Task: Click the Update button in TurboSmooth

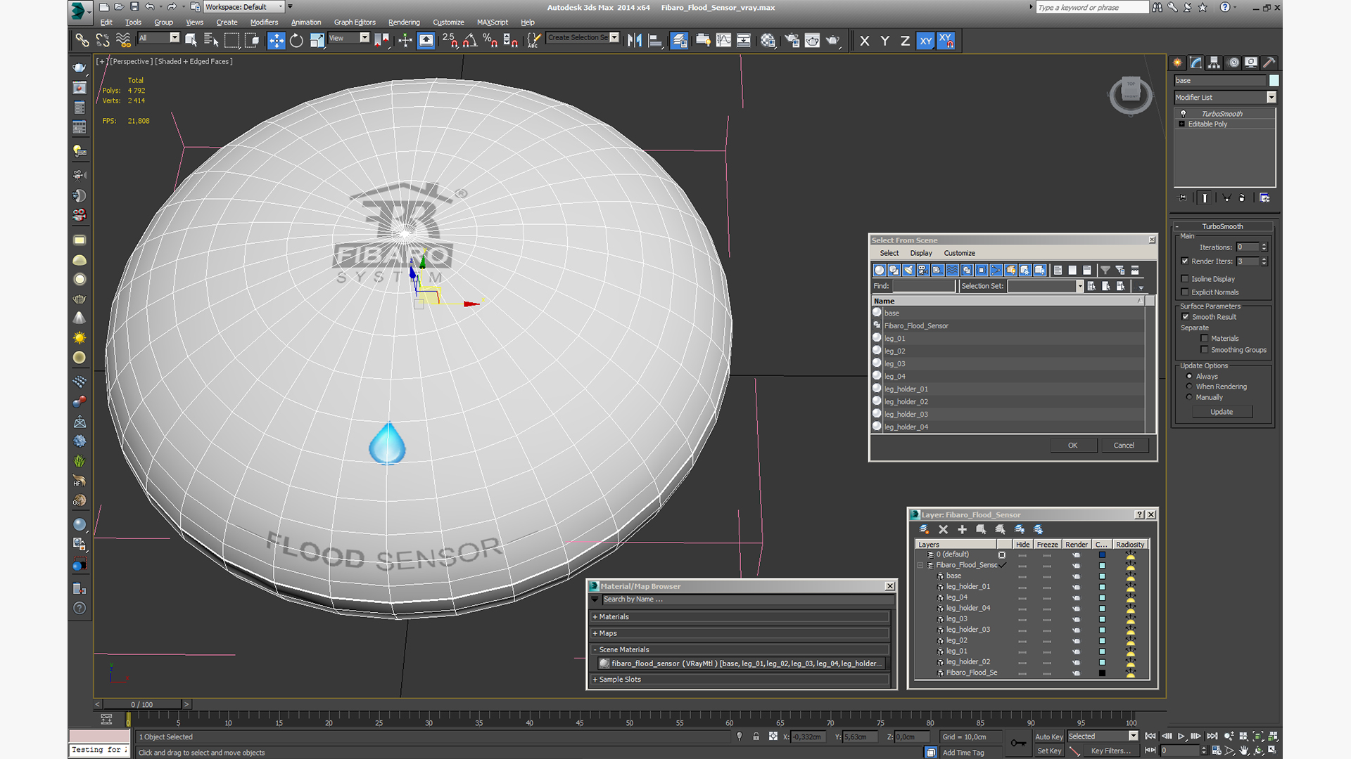Action: coord(1222,412)
